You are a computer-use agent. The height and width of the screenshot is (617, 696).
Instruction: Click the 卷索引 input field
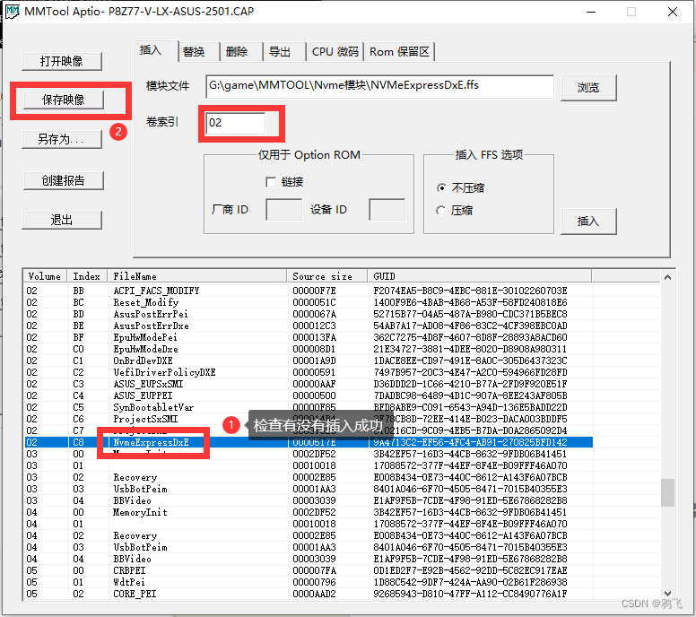[236, 123]
